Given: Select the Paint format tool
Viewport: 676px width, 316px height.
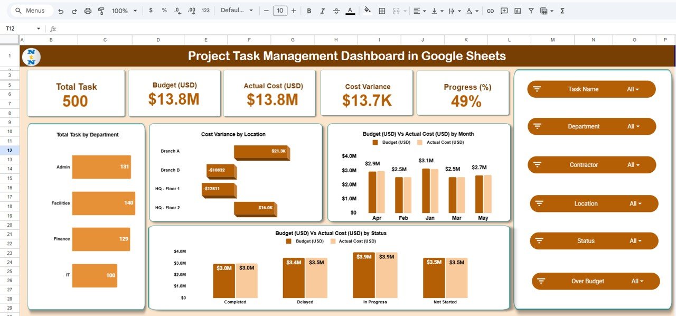Looking at the screenshot, I should coord(101,10).
